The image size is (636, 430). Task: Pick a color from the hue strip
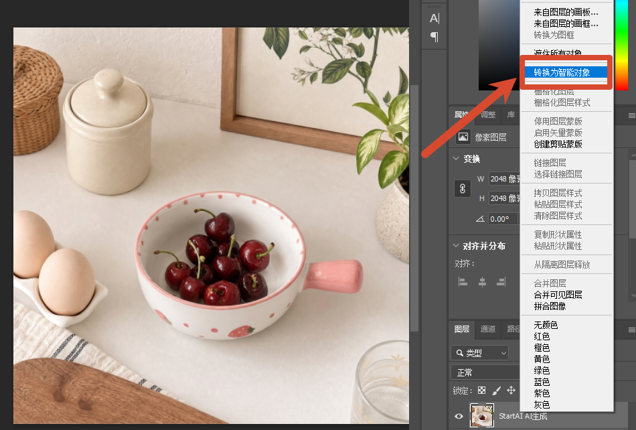[621, 45]
